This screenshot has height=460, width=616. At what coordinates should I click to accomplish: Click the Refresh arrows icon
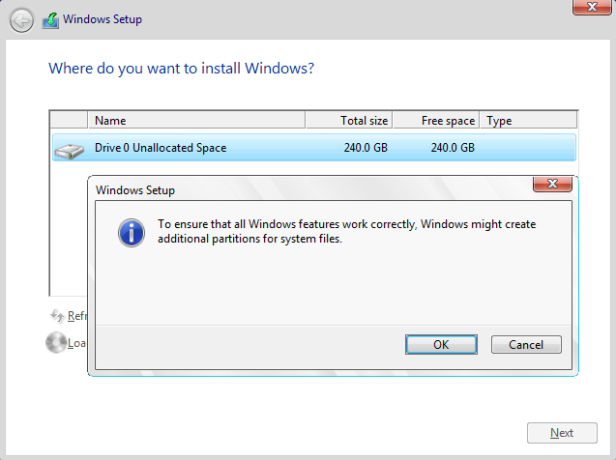click(57, 316)
